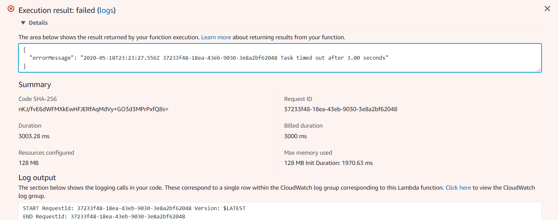558x220 pixels.
Task: Click the Max memory used label
Action: coord(308,153)
